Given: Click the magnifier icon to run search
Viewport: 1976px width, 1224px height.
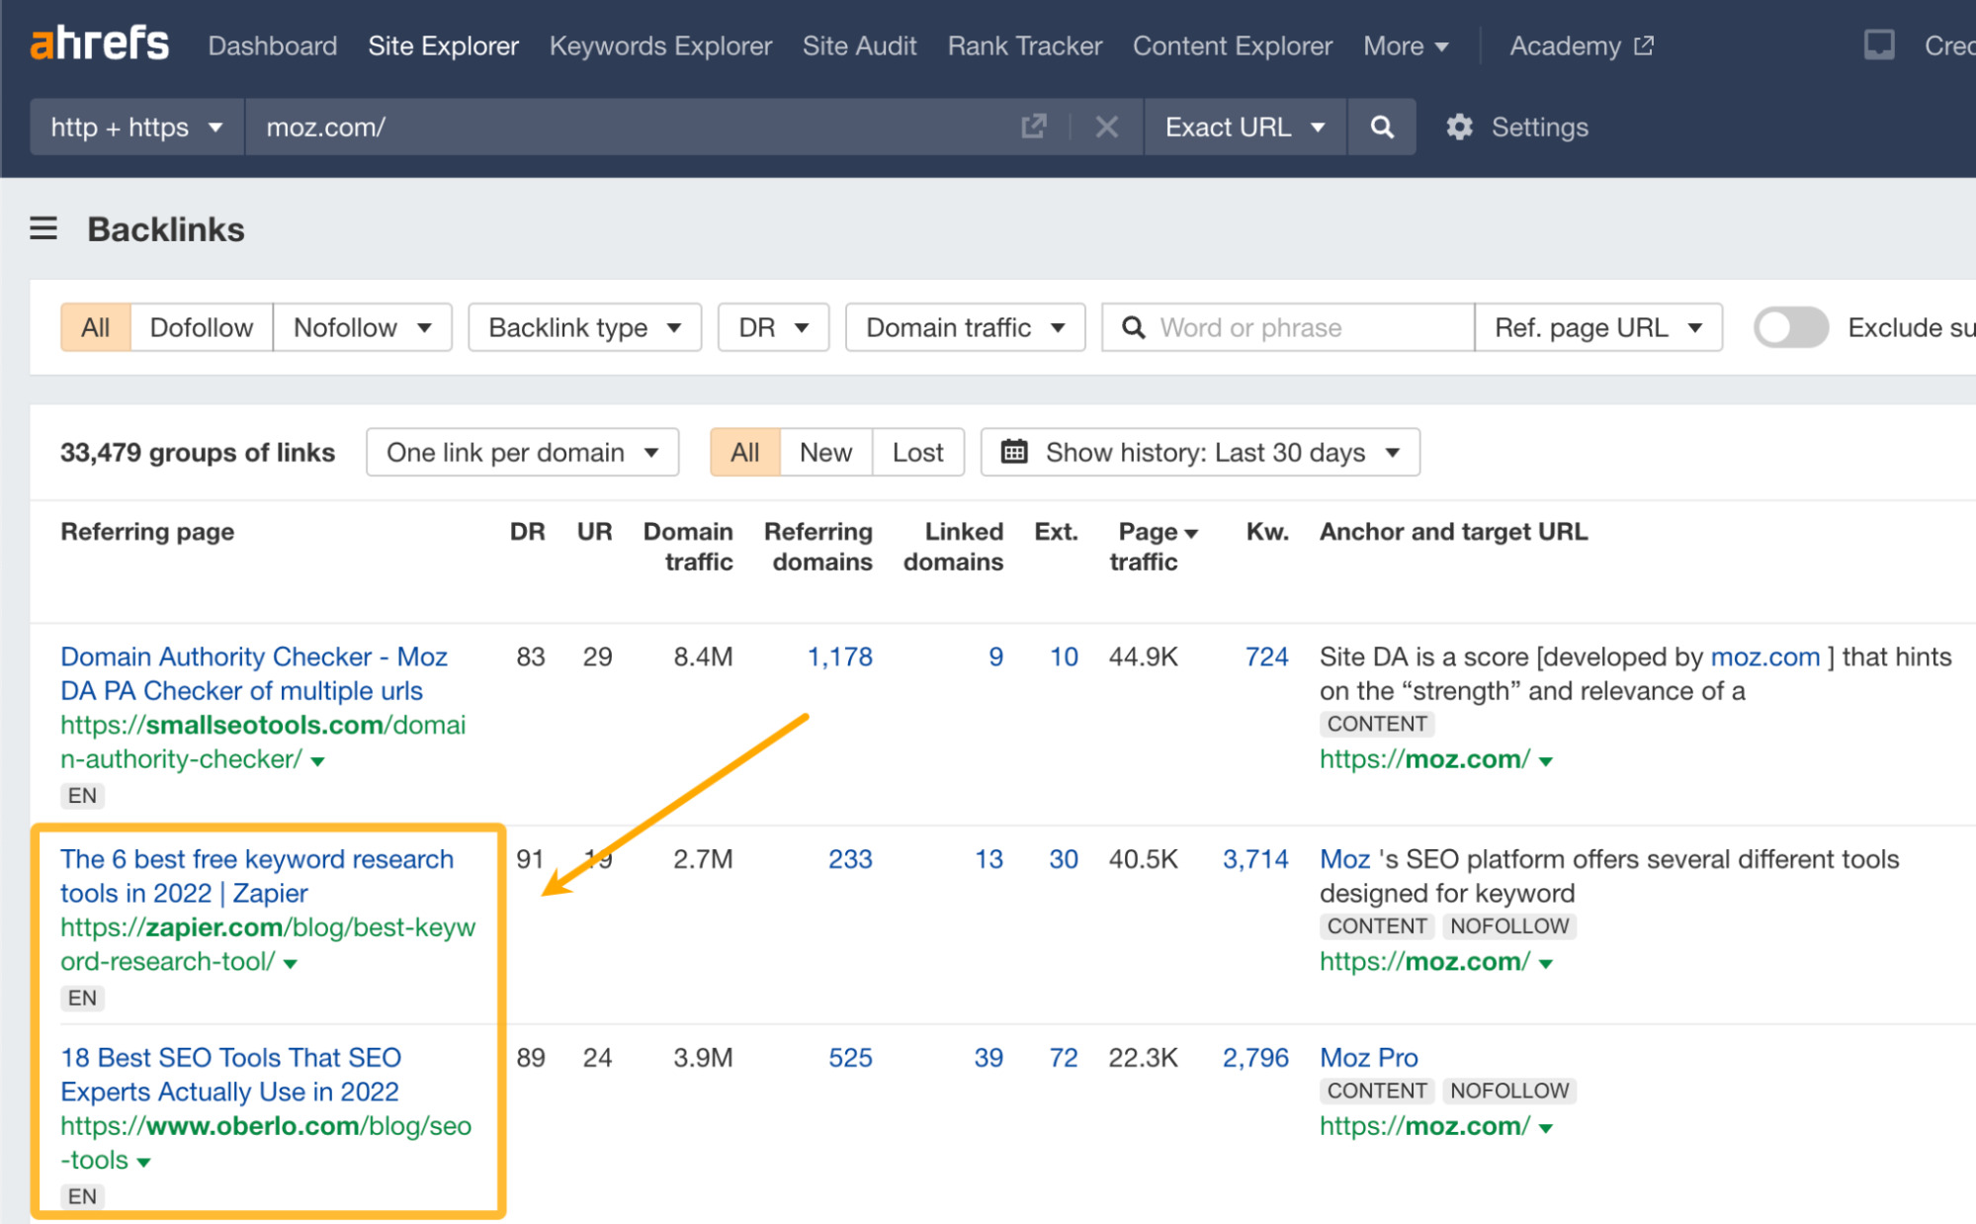Looking at the screenshot, I should [1381, 127].
